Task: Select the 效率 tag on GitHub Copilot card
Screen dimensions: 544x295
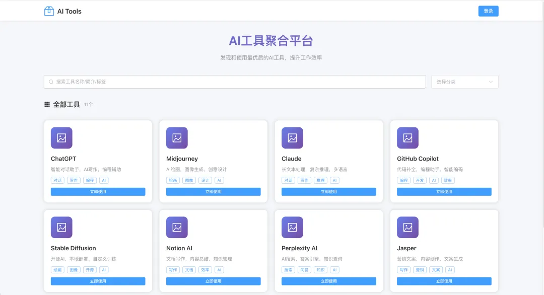Action: pos(448,180)
